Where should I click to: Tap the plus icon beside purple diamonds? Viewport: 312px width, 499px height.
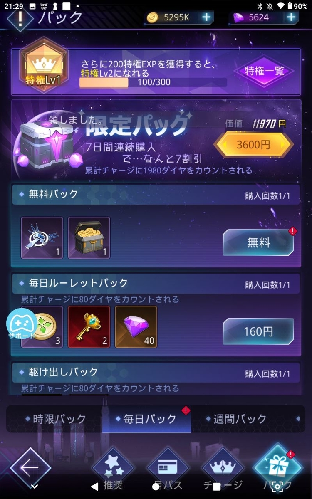point(292,17)
